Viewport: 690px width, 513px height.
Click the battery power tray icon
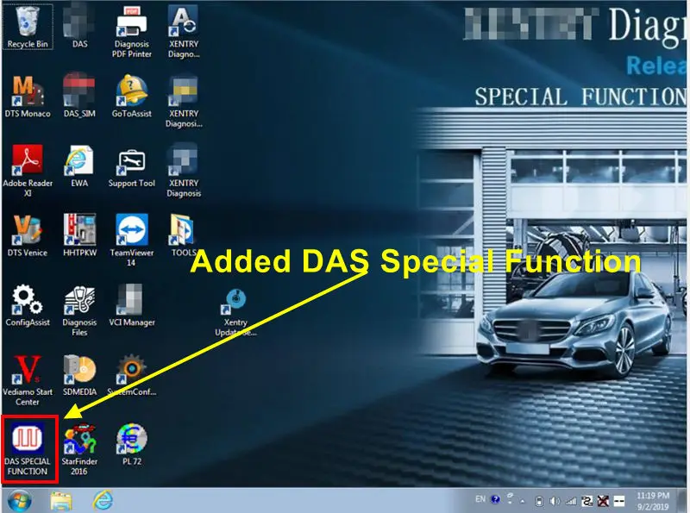[x=539, y=501]
